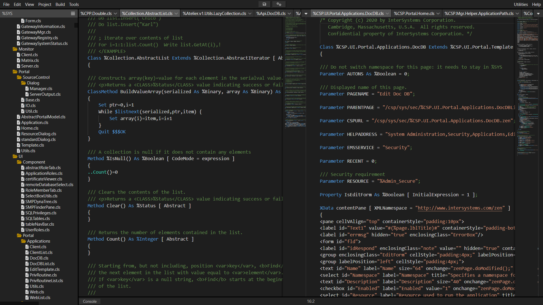Open GatewayRegistry.cls file icon
Image resolution: width=543 pixels, height=305 pixels.
(x=18, y=38)
